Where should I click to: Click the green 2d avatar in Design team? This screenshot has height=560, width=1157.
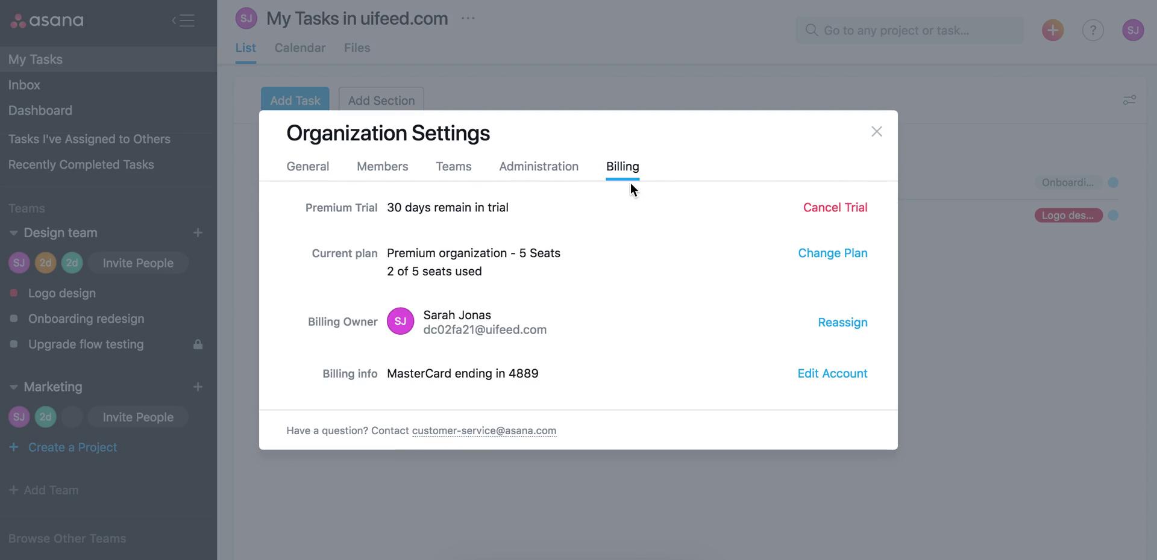pos(72,263)
